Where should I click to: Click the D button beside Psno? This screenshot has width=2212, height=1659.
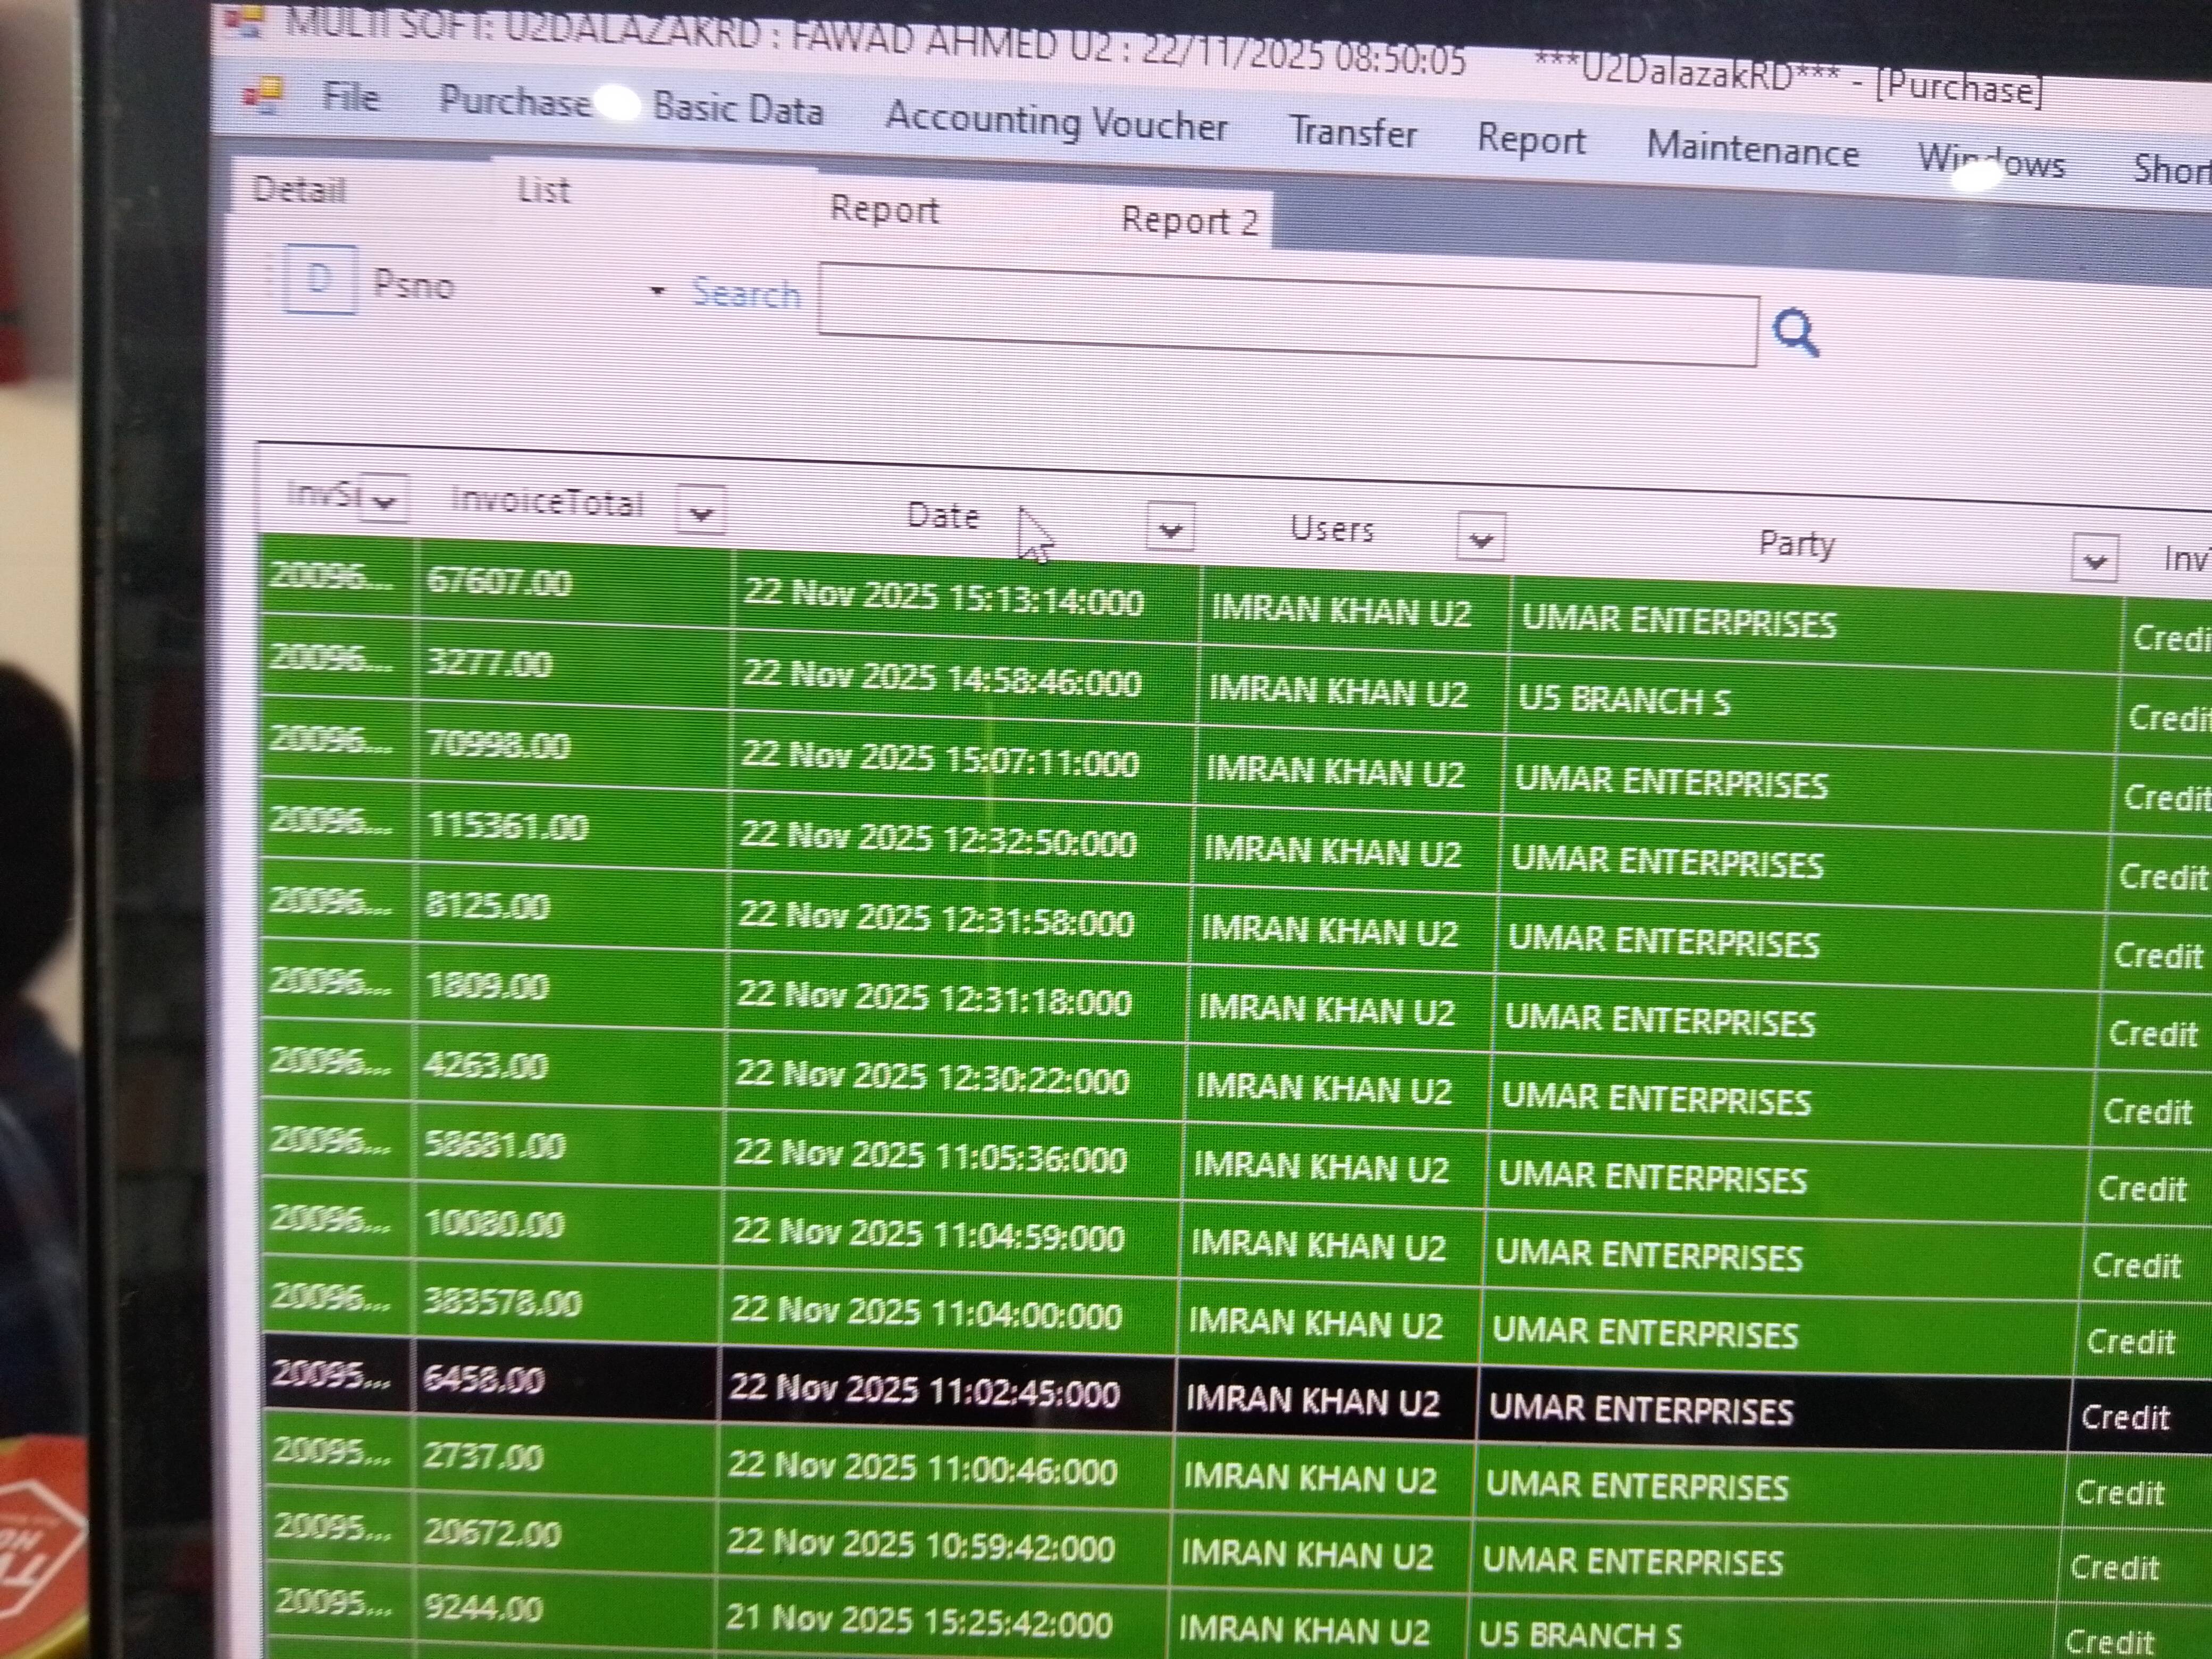pos(320,280)
